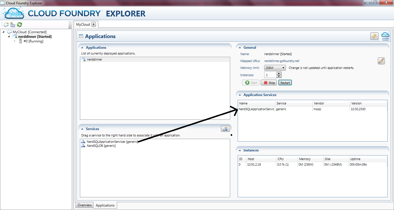Screen dimensions: 394x210
Task: Increase the Instances count by one
Action: click(279, 74)
